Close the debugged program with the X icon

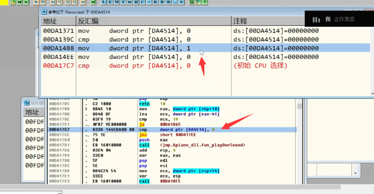pos(26,2)
